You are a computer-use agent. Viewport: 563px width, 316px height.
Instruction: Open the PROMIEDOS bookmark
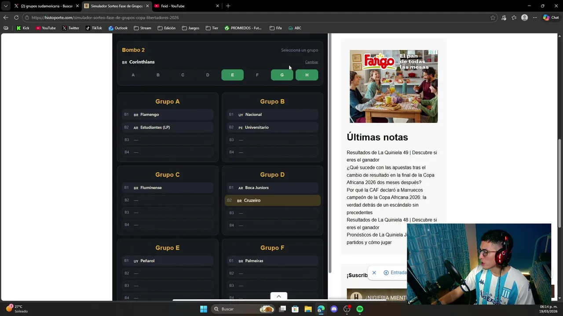243,28
